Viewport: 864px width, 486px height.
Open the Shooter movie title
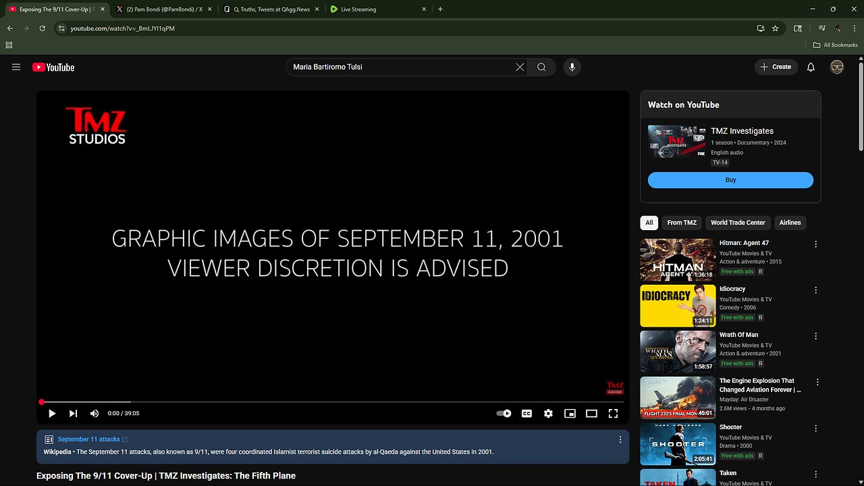point(730,427)
